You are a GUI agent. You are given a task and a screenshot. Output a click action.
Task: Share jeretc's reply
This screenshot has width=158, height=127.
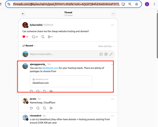click(51, 108)
